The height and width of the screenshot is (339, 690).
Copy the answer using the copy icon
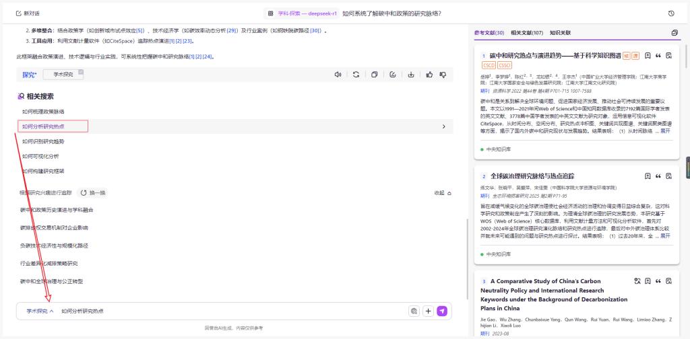pos(374,75)
